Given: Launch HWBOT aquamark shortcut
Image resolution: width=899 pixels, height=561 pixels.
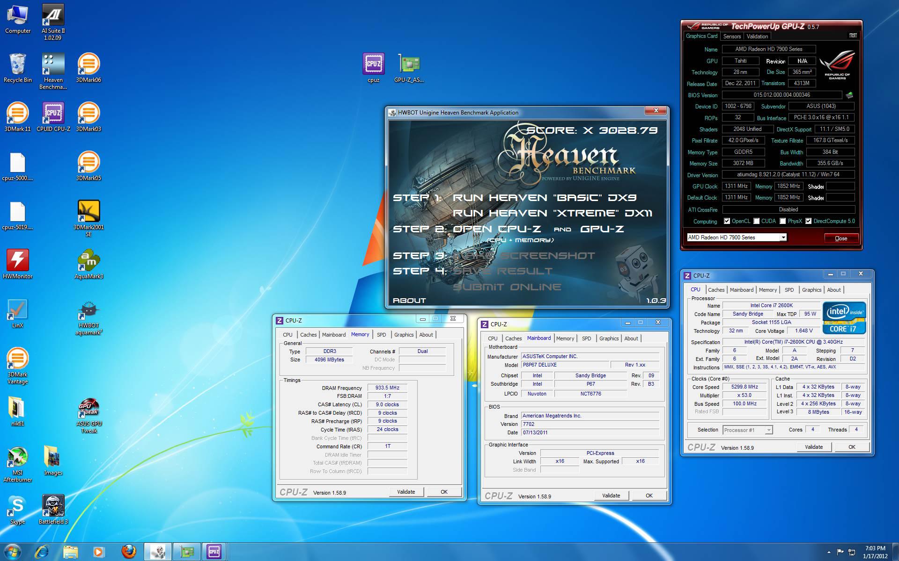Looking at the screenshot, I should (x=88, y=318).
